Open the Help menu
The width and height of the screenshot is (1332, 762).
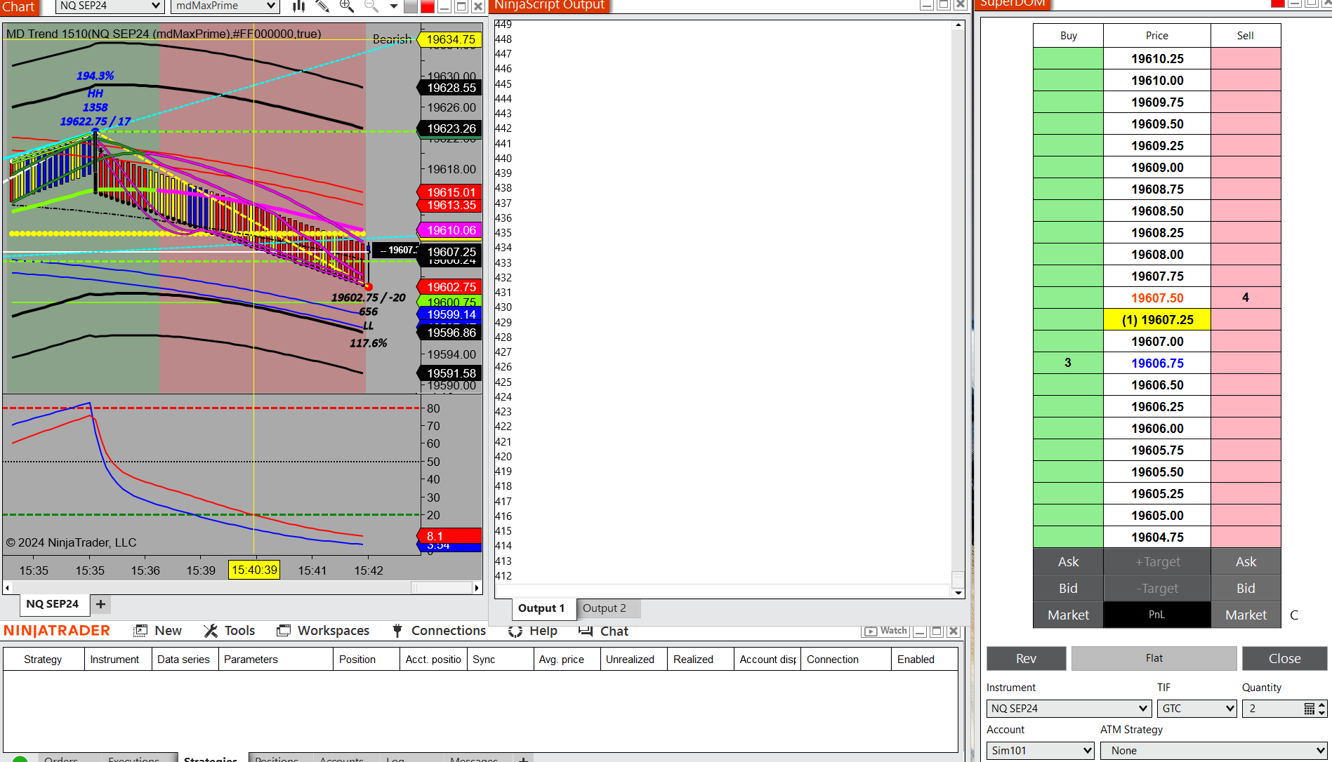(543, 631)
